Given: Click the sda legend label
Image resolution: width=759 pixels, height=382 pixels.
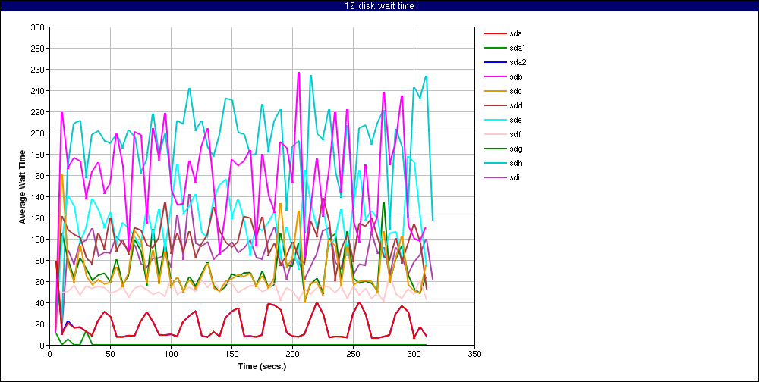Looking at the screenshot, I should (x=515, y=34).
